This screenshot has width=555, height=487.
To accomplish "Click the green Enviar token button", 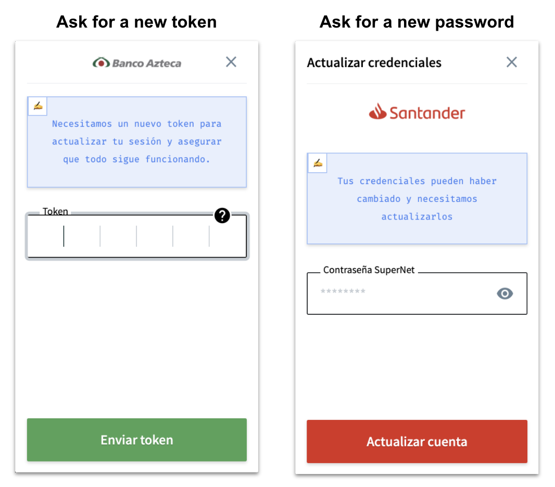I will [x=136, y=440].
